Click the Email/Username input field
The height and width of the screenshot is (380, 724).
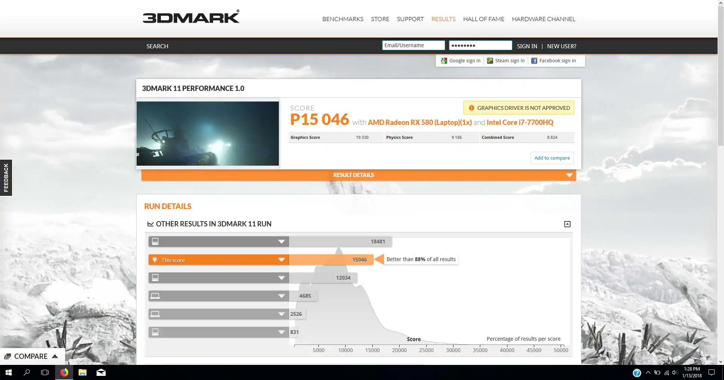tap(413, 45)
